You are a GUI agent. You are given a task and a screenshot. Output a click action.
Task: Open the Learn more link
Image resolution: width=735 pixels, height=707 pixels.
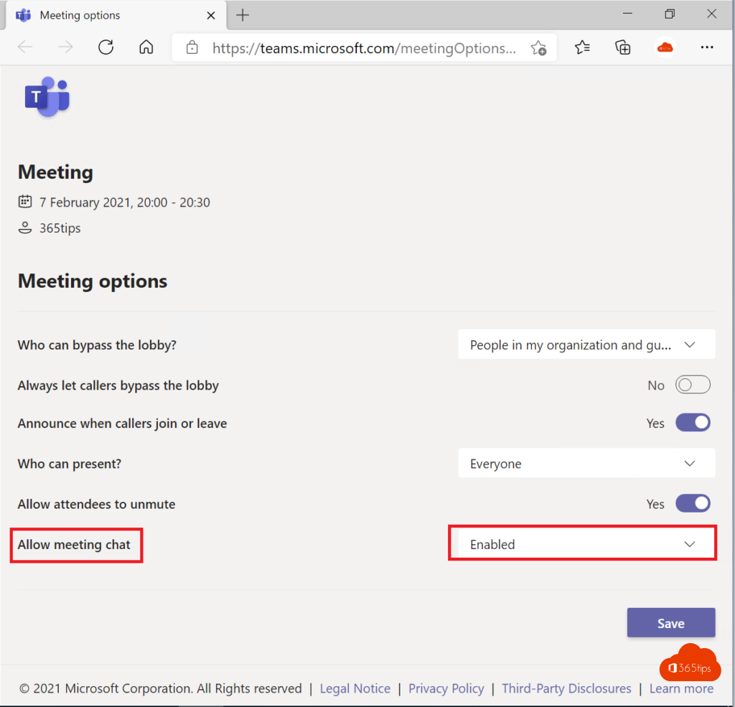pos(681,688)
